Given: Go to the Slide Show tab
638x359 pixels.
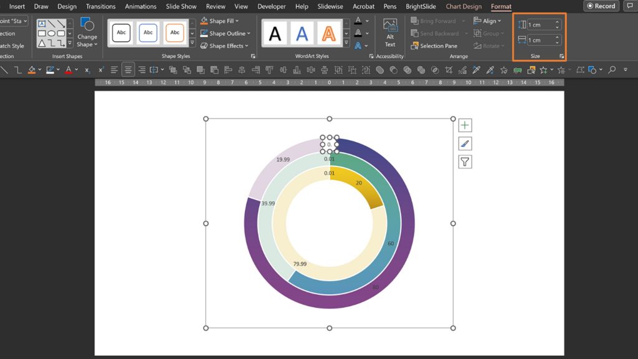Looking at the screenshot, I should point(181,6).
